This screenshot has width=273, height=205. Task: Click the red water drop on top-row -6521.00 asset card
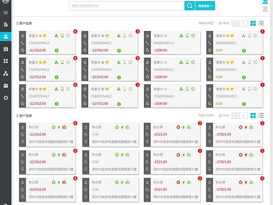click(x=178, y=127)
